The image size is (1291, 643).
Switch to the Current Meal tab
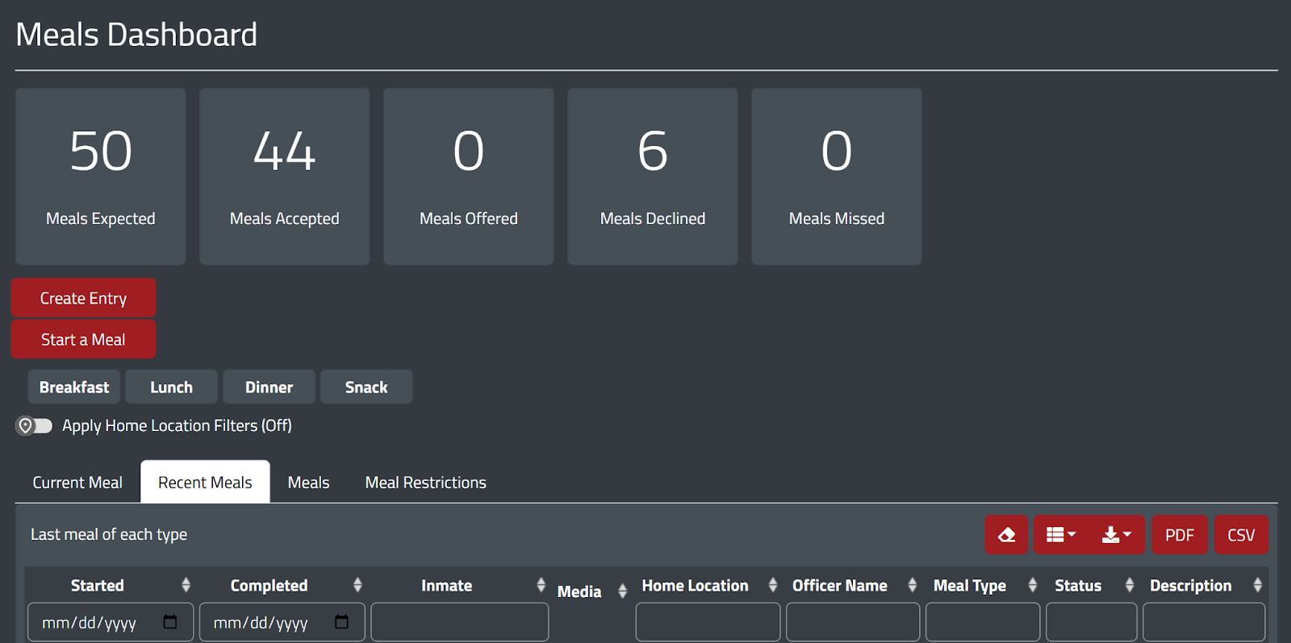(77, 483)
